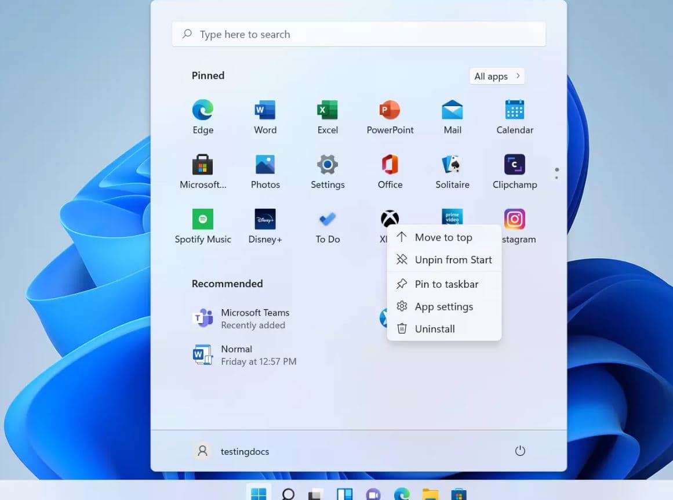
Task: Select Pin to taskbar option
Action: (x=446, y=284)
